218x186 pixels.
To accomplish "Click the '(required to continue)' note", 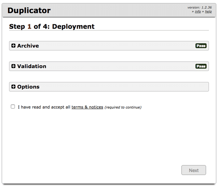I will pyautogui.click(x=123, y=107).
